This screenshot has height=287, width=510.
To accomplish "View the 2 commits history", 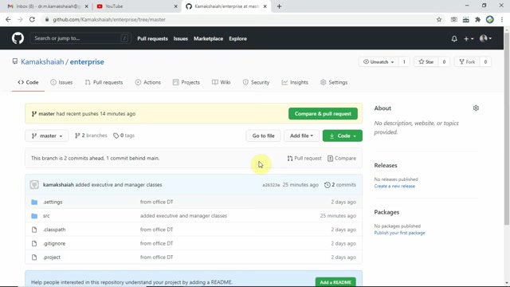I will pos(340,184).
